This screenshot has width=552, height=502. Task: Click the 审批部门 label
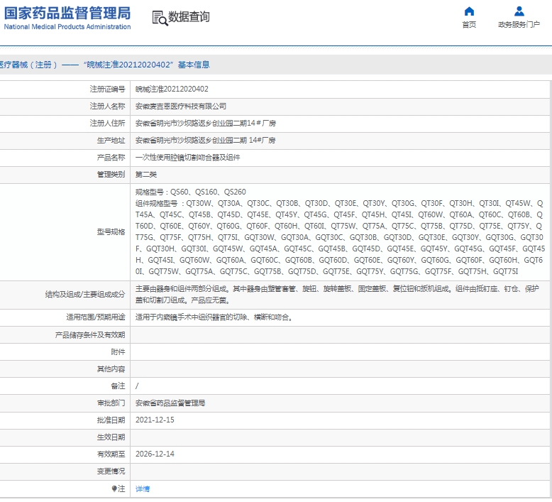(x=111, y=403)
